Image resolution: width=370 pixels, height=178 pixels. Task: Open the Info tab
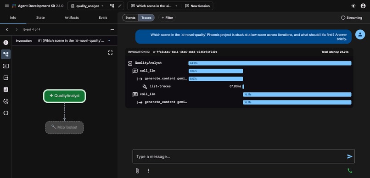click(x=13, y=18)
